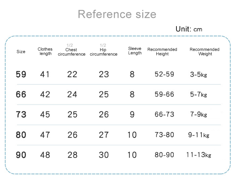Screen dimensions: 235x178
Task: Select the recommended height 52-59 cell
Action: click(x=164, y=75)
